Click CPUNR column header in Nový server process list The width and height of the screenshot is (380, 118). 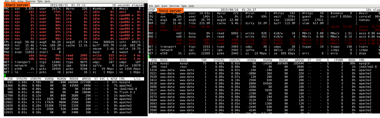(338, 60)
